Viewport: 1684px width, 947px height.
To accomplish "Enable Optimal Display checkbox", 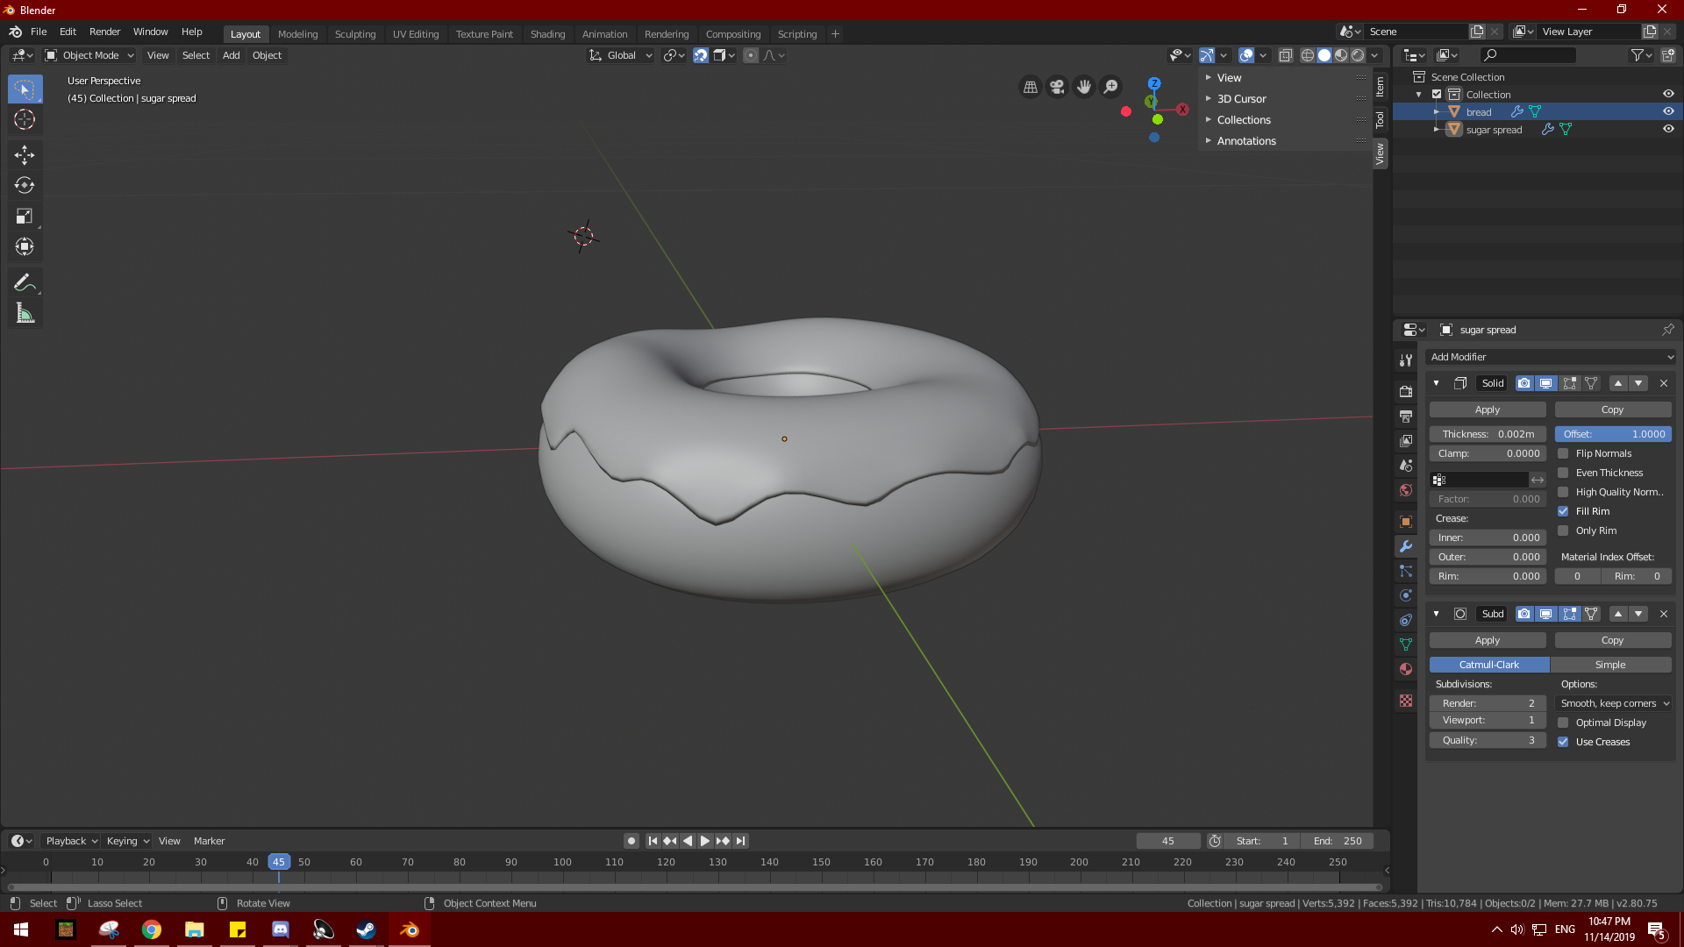I will (x=1563, y=723).
